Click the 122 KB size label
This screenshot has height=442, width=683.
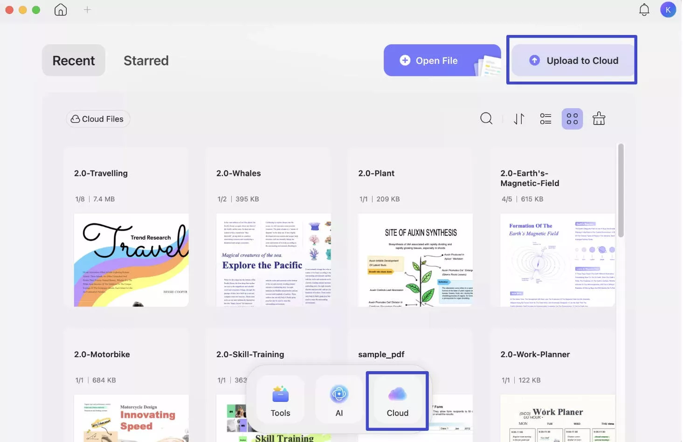pyautogui.click(x=530, y=380)
